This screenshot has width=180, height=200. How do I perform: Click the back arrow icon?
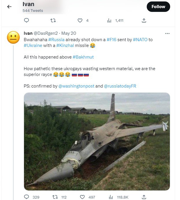[9, 7]
